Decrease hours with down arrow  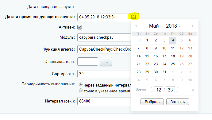point(152,92)
